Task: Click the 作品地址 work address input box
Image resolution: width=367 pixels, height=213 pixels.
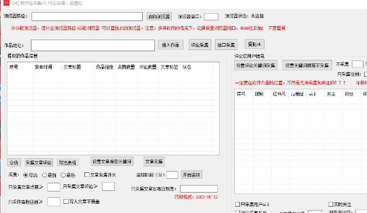Action: pos(93,45)
